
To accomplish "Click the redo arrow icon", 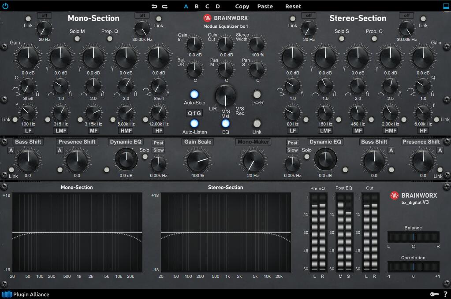I will point(165,7).
